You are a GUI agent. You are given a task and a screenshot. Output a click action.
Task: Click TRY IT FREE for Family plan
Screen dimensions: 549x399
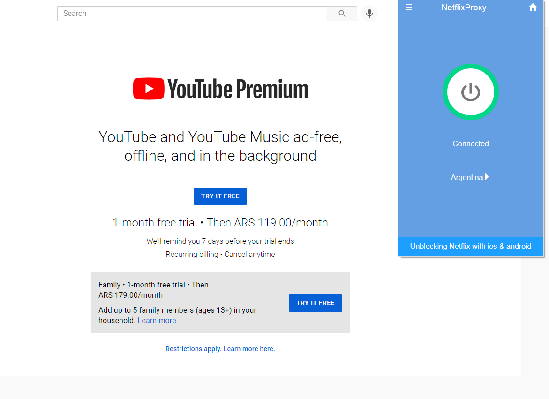click(316, 303)
